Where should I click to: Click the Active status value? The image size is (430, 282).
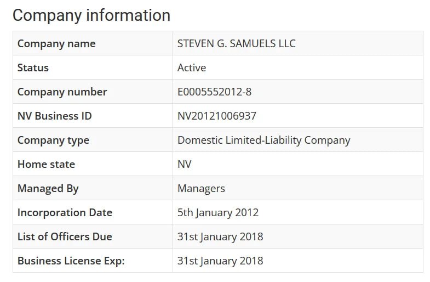[x=192, y=67]
